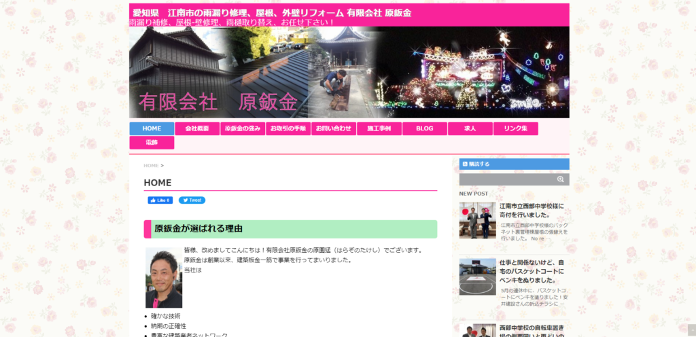
Task: Open the リンク集 menu item
Action: click(x=516, y=128)
